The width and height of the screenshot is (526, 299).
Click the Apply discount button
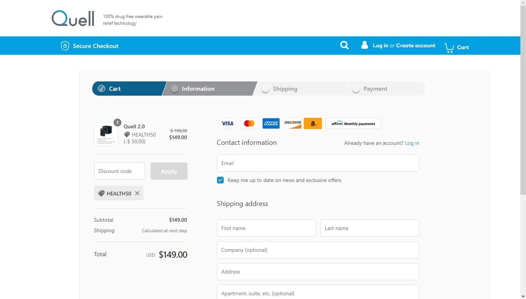(x=169, y=171)
